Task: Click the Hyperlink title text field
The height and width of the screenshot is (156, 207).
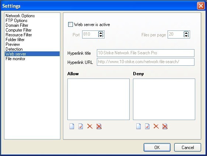Action: [x=145, y=53]
